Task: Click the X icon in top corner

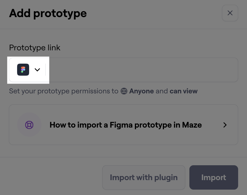Action: 230,13
